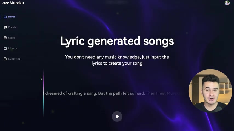
Task: Open the Subscribe text label
Action: click(14, 59)
